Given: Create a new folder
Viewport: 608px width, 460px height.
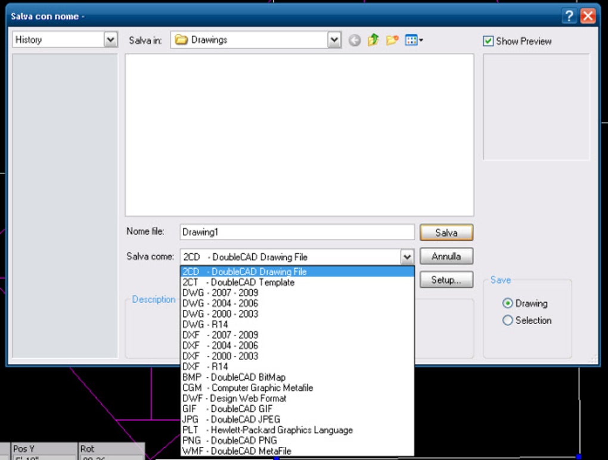Looking at the screenshot, I should pos(392,39).
